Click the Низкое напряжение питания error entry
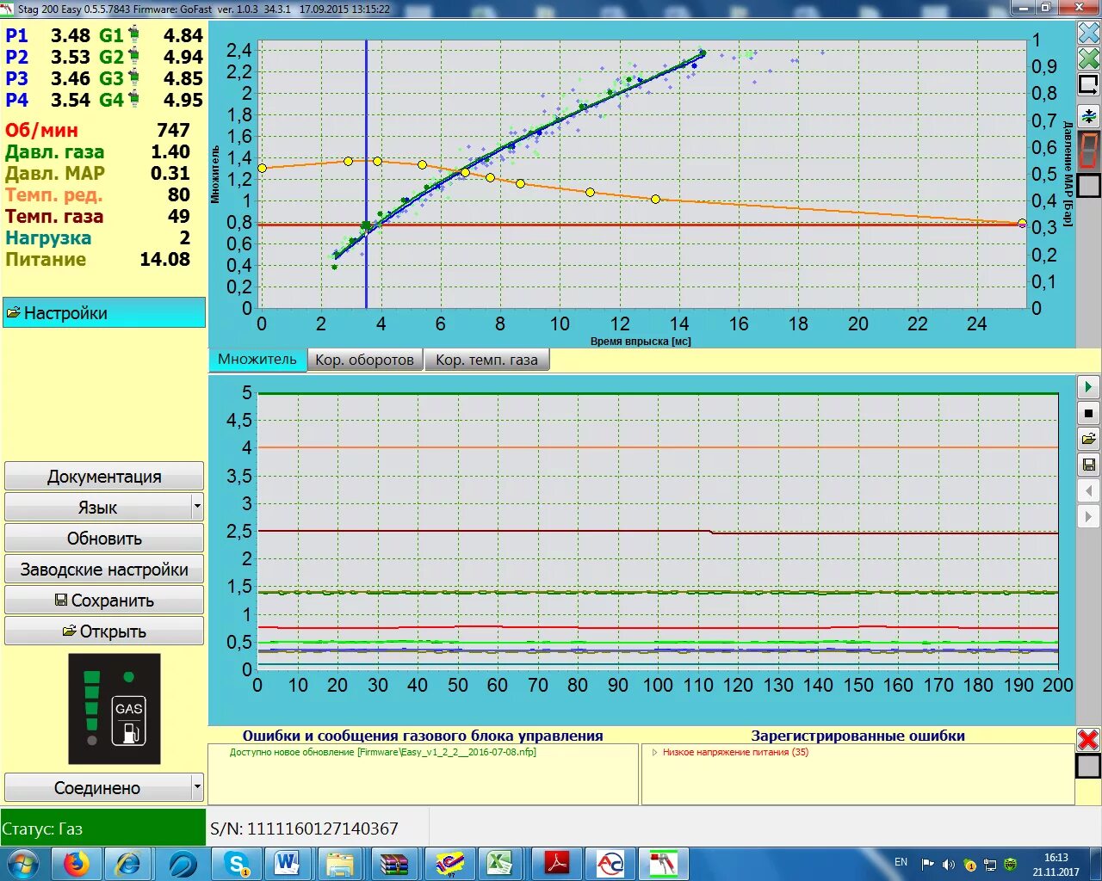 point(735,752)
